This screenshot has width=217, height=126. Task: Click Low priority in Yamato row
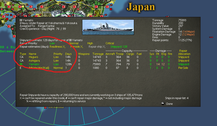(56, 64)
